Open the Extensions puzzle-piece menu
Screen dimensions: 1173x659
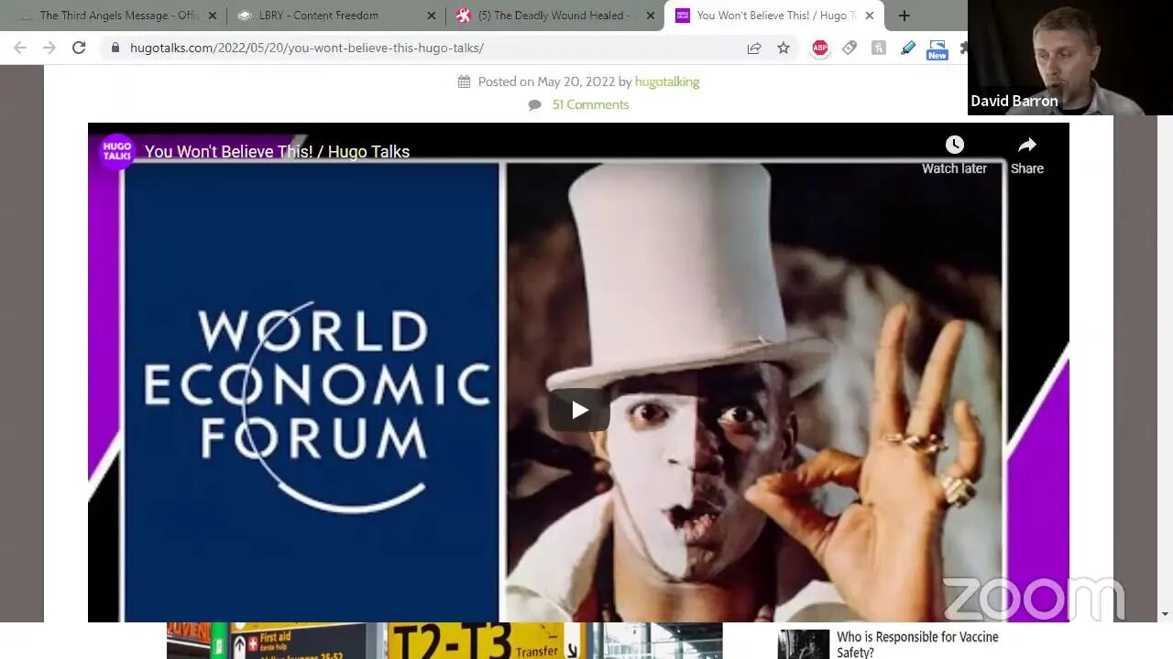tap(962, 48)
